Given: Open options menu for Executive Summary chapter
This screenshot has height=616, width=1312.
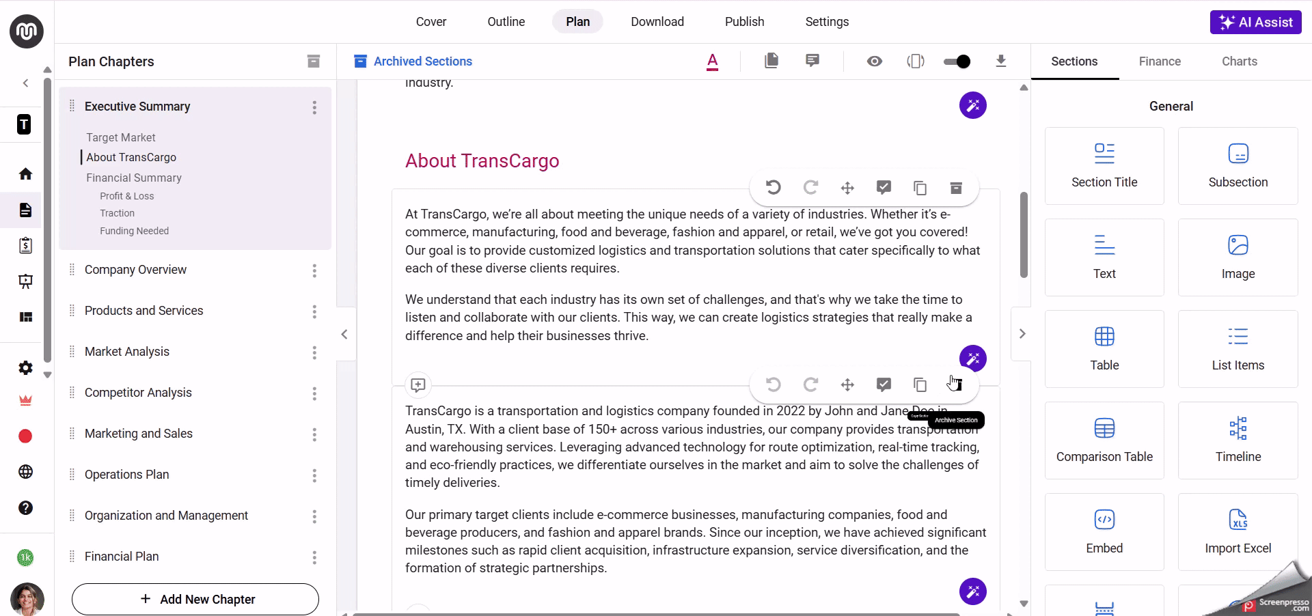Looking at the screenshot, I should pyautogui.click(x=314, y=107).
